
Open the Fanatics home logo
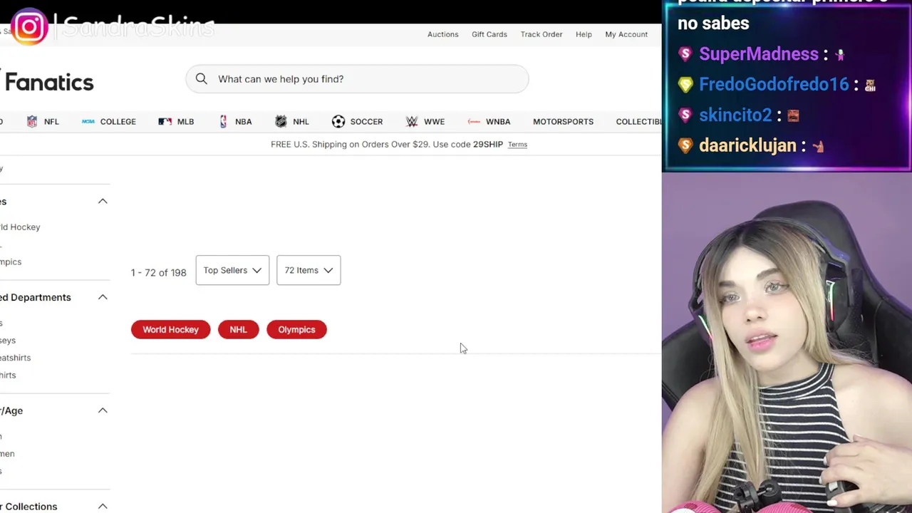47,83
